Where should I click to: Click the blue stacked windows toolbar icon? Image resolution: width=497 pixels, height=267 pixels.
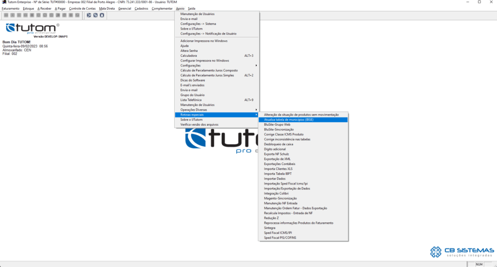(x=96, y=15)
